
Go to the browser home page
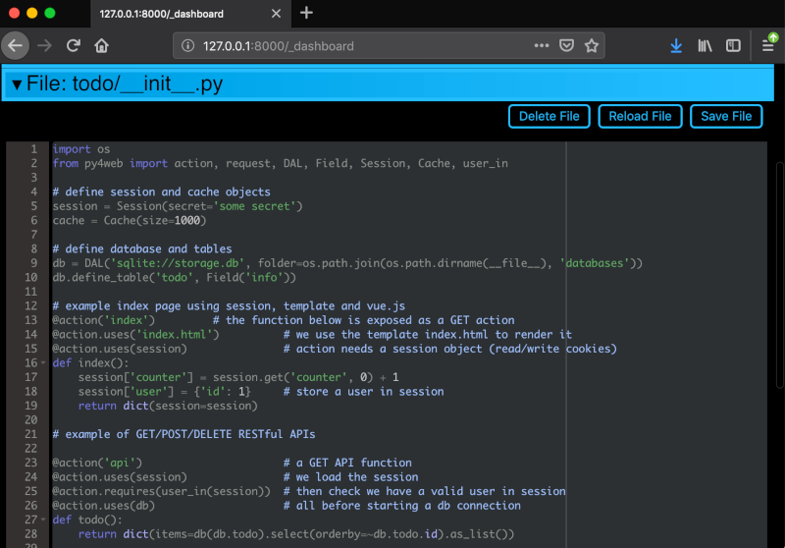[101, 45]
